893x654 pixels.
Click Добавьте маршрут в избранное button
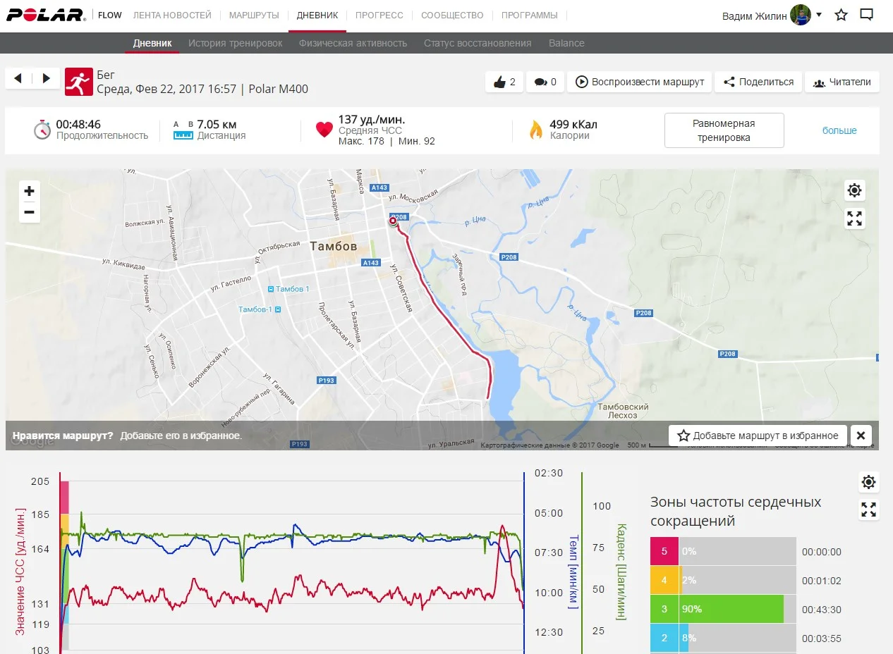click(758, 436)
